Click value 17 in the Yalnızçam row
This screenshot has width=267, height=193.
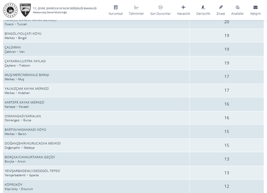pyautogui.click(x=227, y=90)
